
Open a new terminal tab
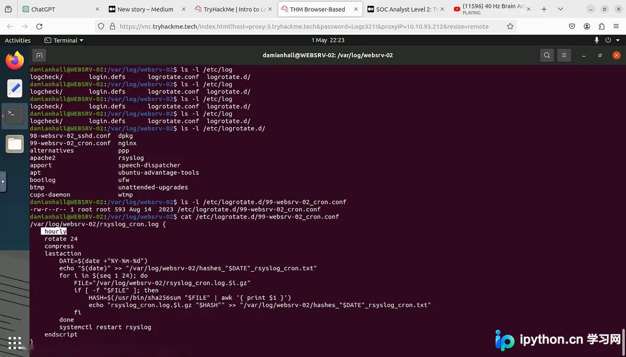(39, 55)
